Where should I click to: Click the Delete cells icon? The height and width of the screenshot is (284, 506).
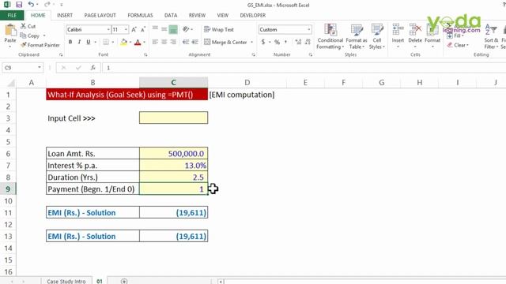(415, 30)
